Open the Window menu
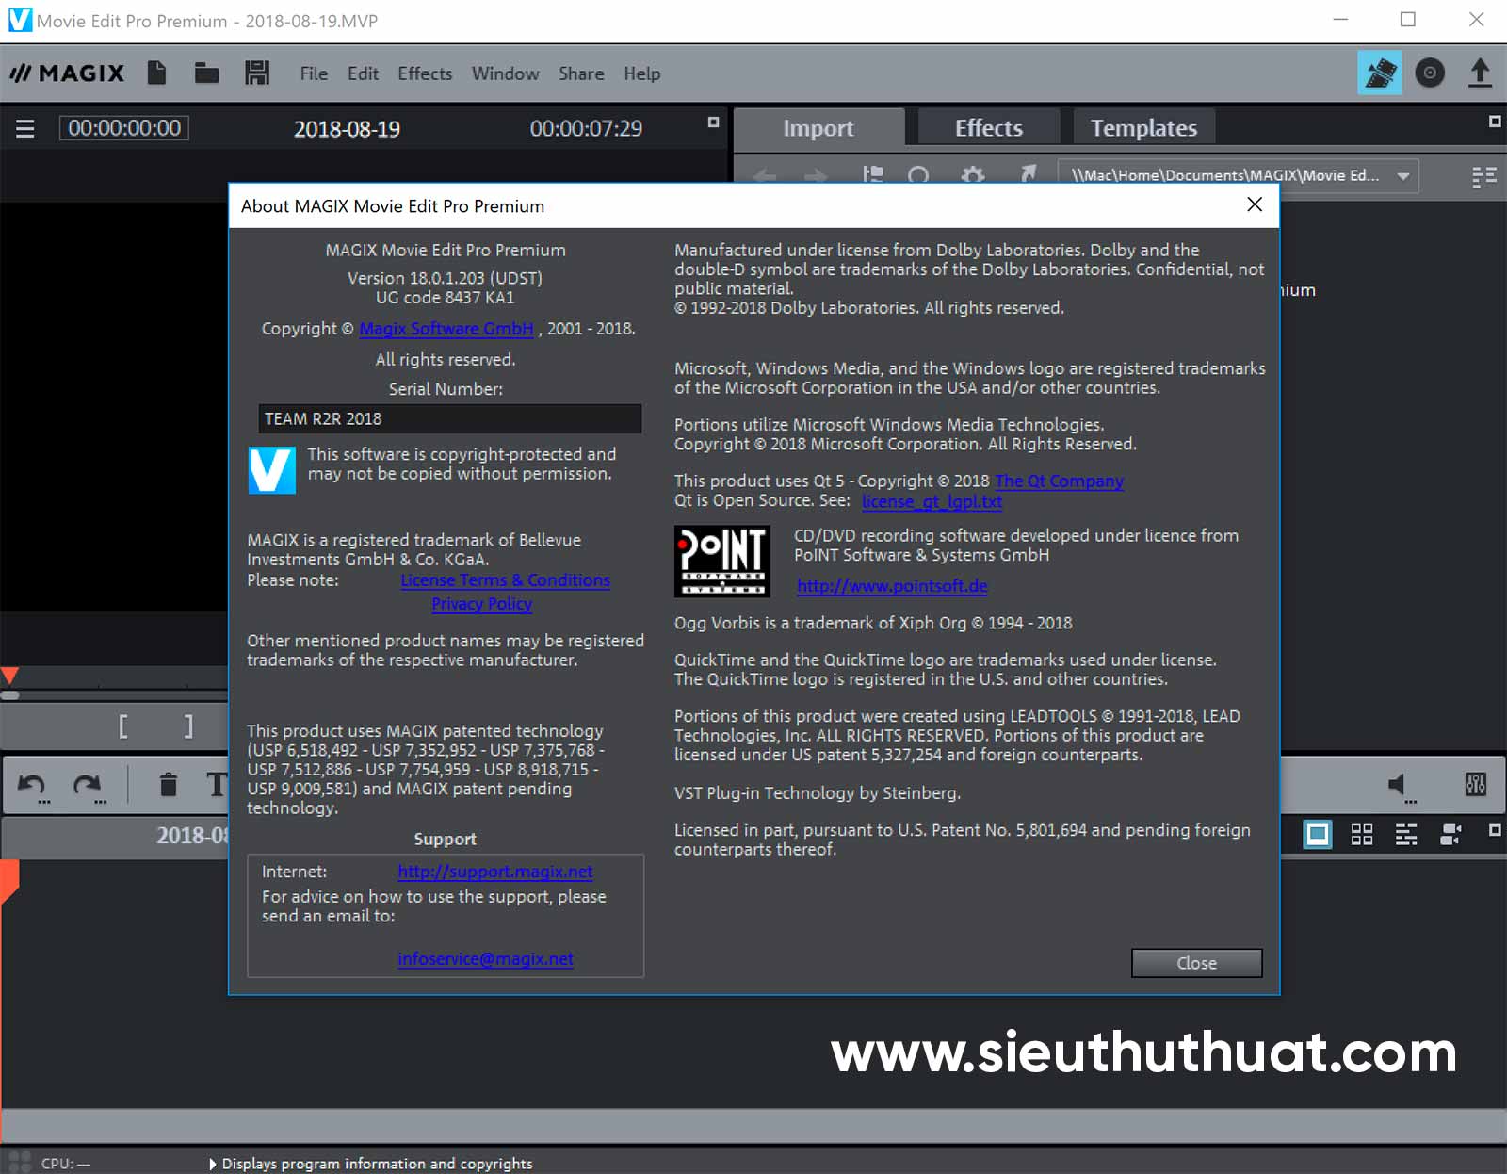The image size is (1507, 1174). [x=506, y=73]
